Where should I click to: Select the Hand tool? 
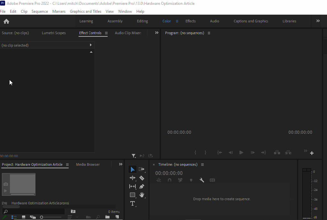pos(142,195)
